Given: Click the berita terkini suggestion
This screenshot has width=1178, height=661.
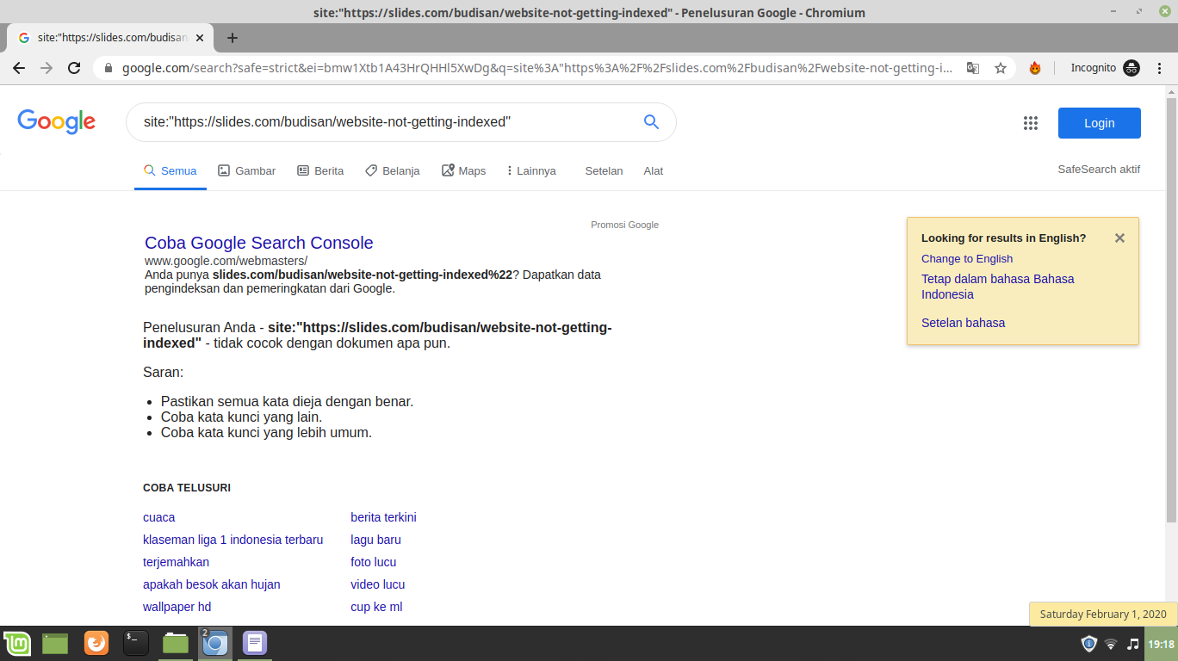Looking at the screenshot, I should pyautogui.click(x=383, y=517).
